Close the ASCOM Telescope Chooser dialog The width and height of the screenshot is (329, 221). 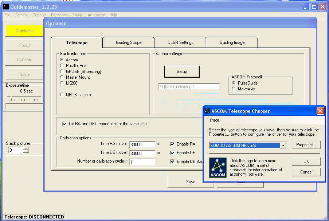320,111
